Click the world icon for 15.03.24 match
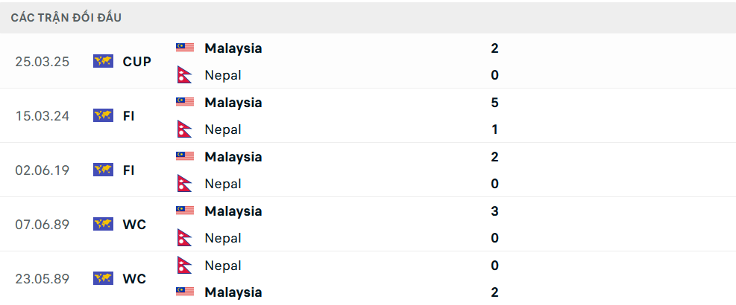Screen dimensions: 736x305 [103, 115]
